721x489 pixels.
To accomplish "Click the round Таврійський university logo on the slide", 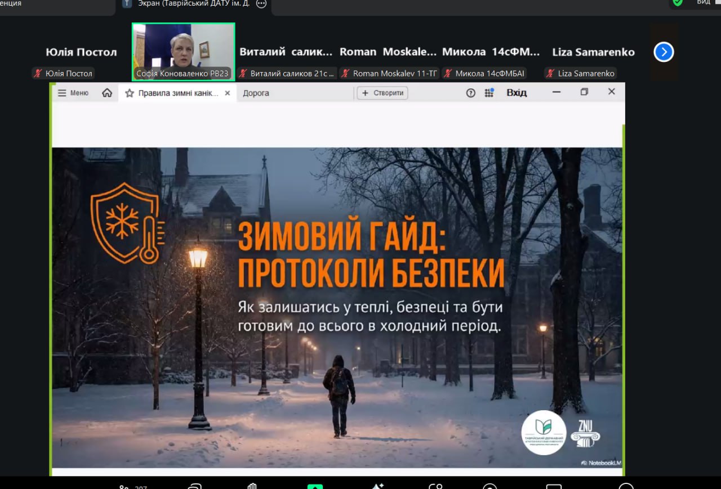I will coord(544,432).
